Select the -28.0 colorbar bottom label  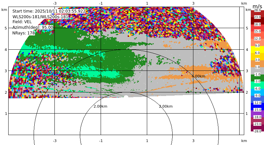tap(257, 131)
